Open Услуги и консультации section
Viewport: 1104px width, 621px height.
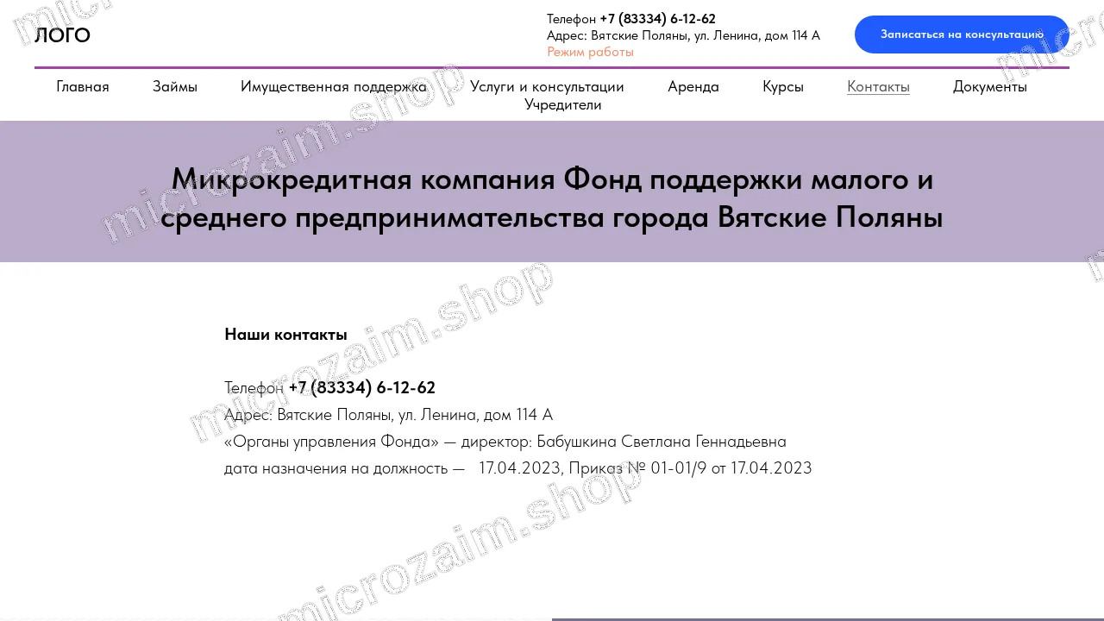[547, 86]
